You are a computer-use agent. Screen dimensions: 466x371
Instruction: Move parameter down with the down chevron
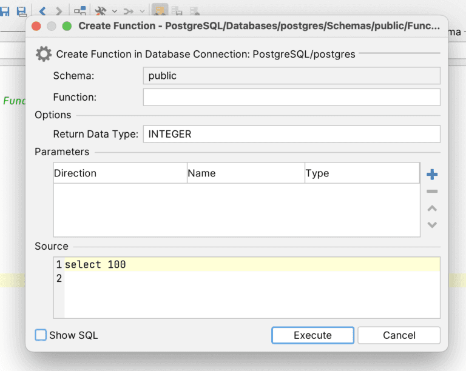point(432,225)
